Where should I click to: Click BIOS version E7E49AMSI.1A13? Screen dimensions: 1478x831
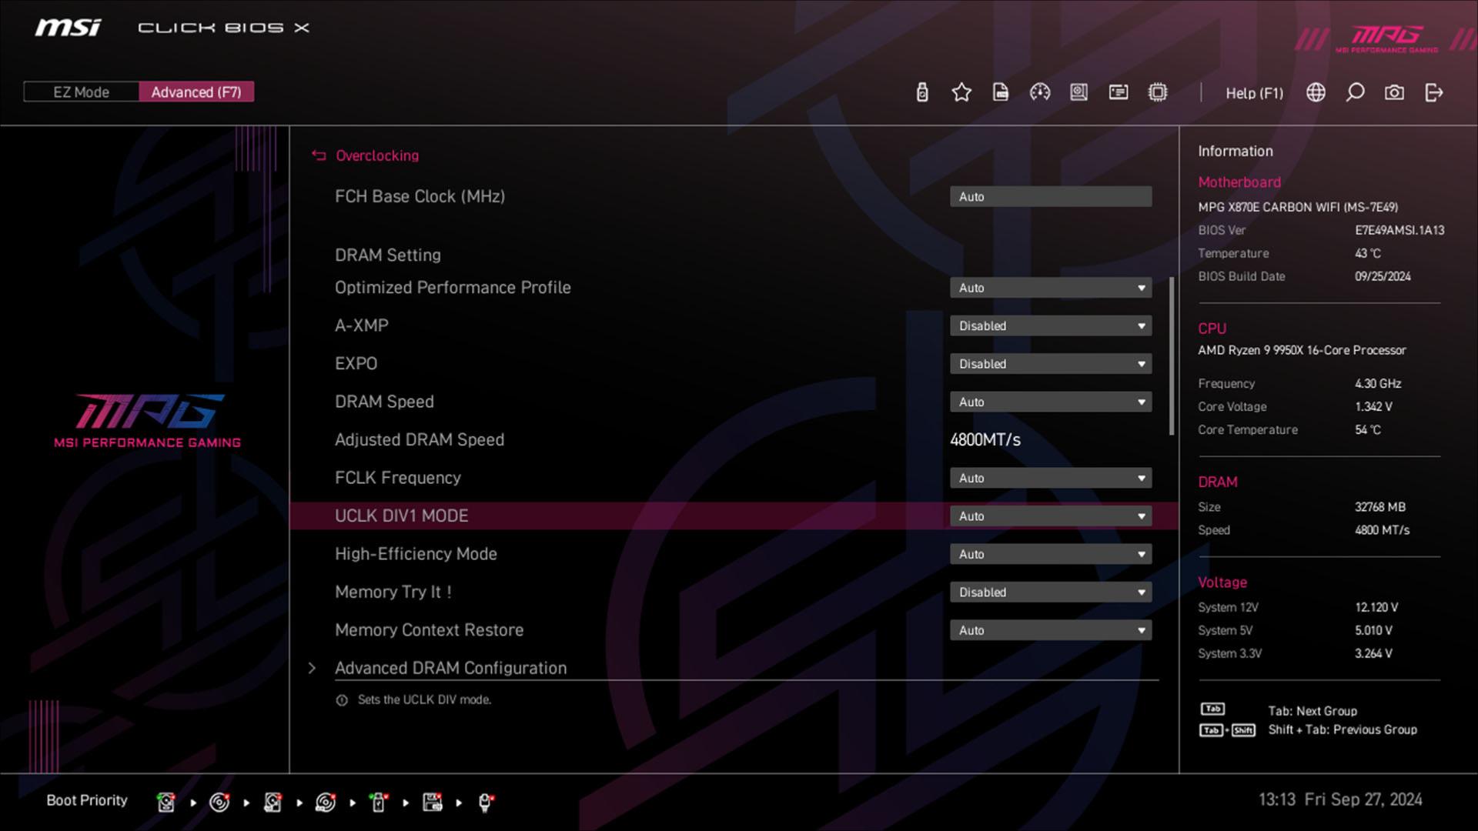(1399, 230)
